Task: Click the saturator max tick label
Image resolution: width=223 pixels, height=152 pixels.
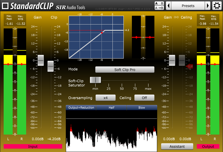Action: [x=148, y=89]
